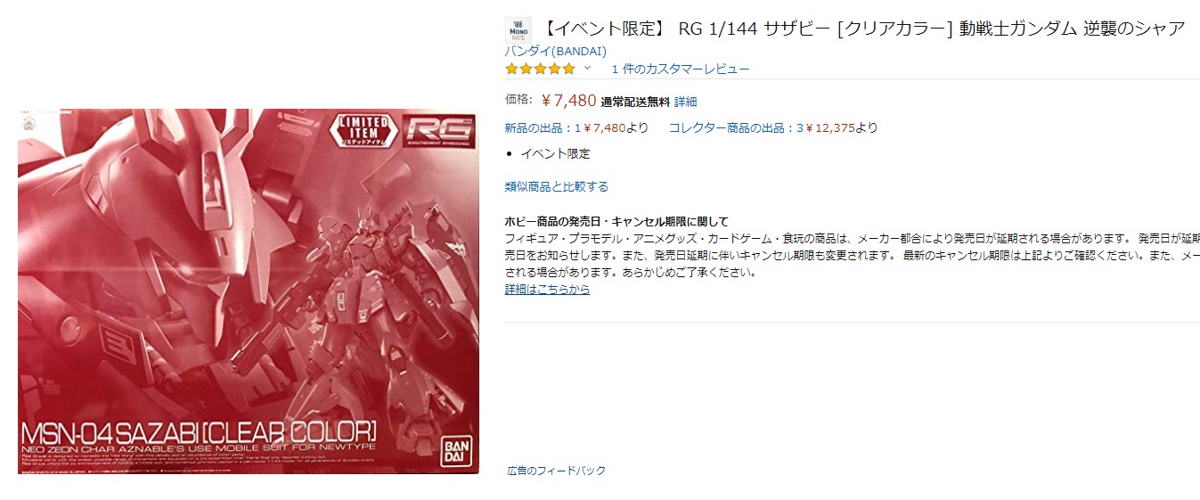Open 詳細はこちらから link
1200x500 pixels.
[547, 289]
